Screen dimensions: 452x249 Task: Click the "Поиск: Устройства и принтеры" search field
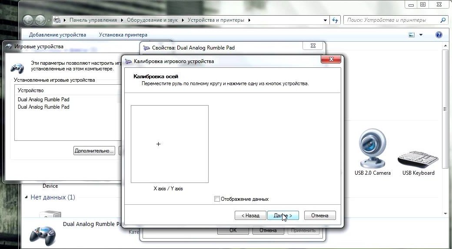tap(391, 20)
